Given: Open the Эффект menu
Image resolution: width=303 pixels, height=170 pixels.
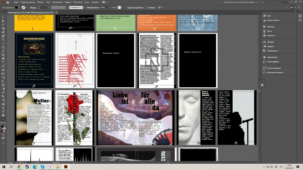Looking at the screenshot, I should click(68, 3).
